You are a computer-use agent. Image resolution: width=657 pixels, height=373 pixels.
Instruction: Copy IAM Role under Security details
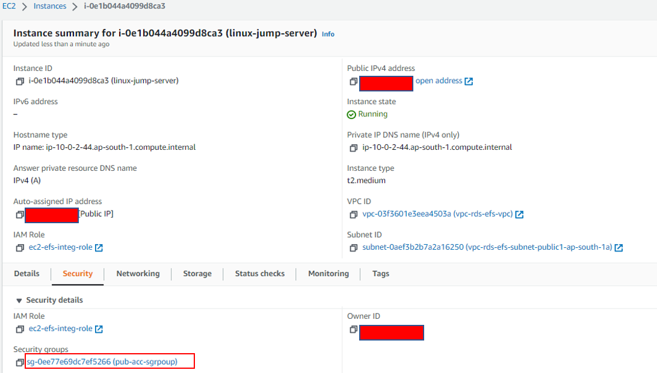click(20, 329)
